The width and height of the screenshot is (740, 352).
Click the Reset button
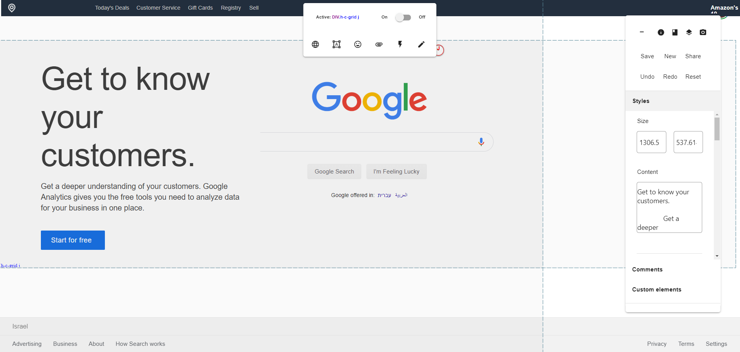pos(693,77)
